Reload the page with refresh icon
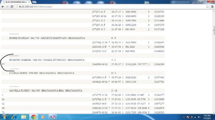Screen dimensions: 215x120 (x=12, y=7)
